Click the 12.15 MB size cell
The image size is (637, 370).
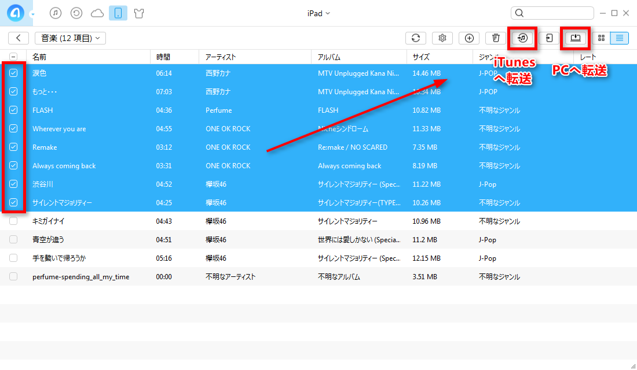(427, 258)
